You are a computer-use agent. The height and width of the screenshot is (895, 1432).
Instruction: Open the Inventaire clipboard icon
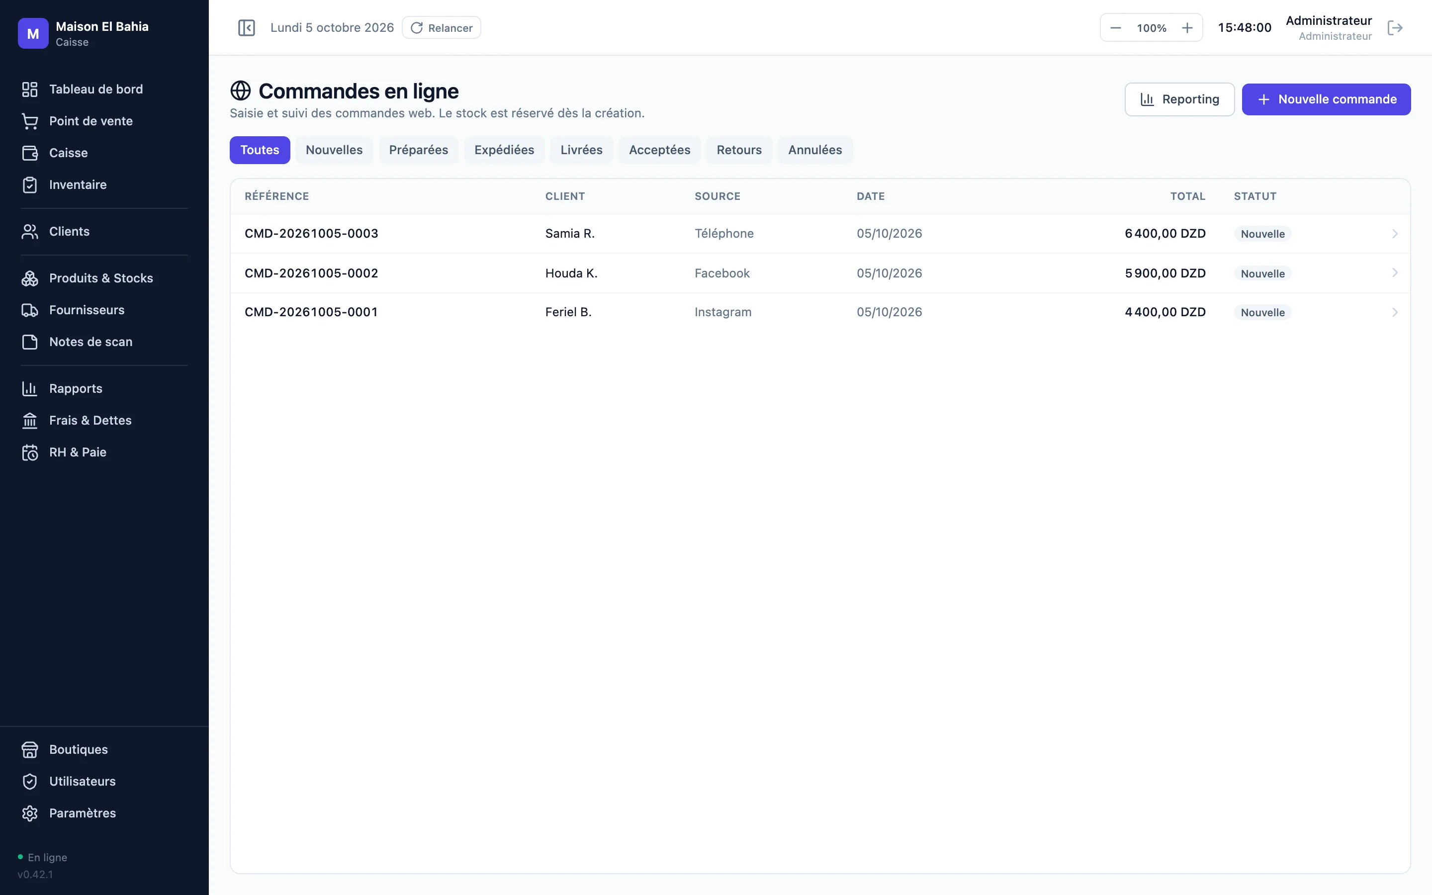coord(30,185)
